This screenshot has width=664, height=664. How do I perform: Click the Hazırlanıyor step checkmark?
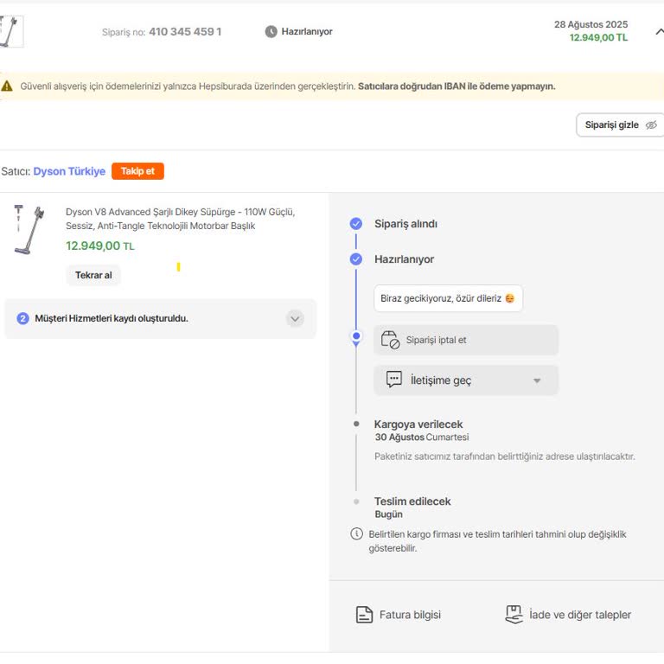point(356,259)
